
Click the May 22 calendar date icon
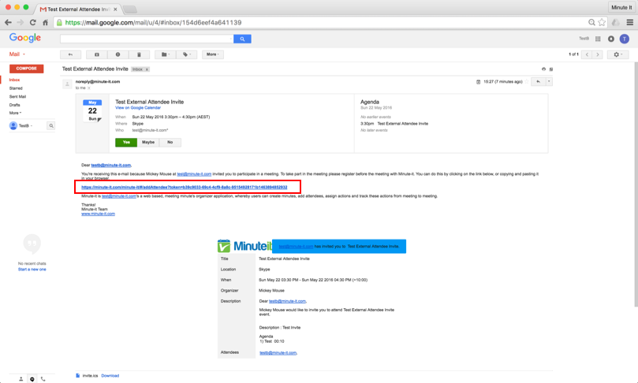(x=92, y=110)
